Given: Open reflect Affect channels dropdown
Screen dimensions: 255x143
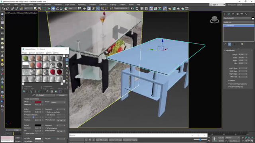Looking at the screenshot, I should click(x=61, y=120).
